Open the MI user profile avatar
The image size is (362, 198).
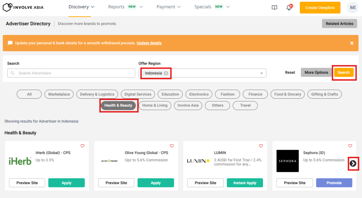coord(352,7)
